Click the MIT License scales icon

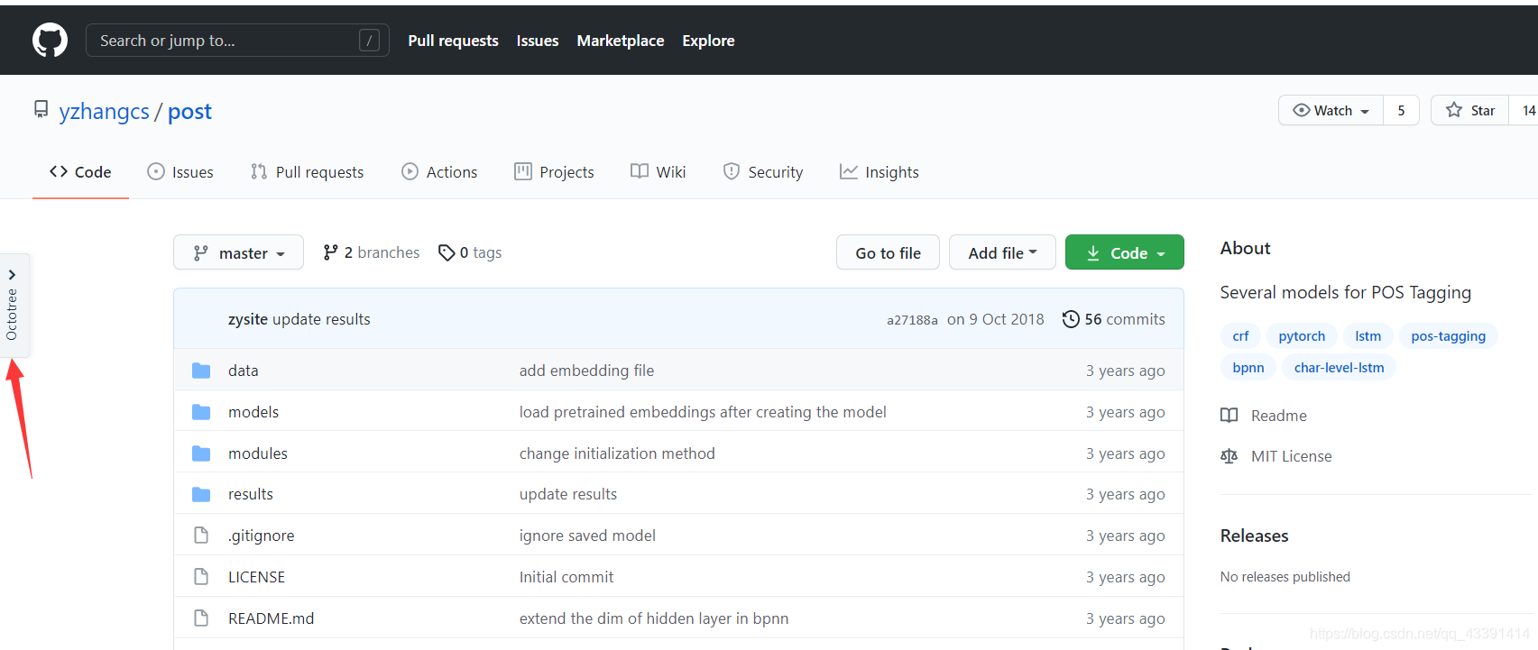[x=1229, y=456]
